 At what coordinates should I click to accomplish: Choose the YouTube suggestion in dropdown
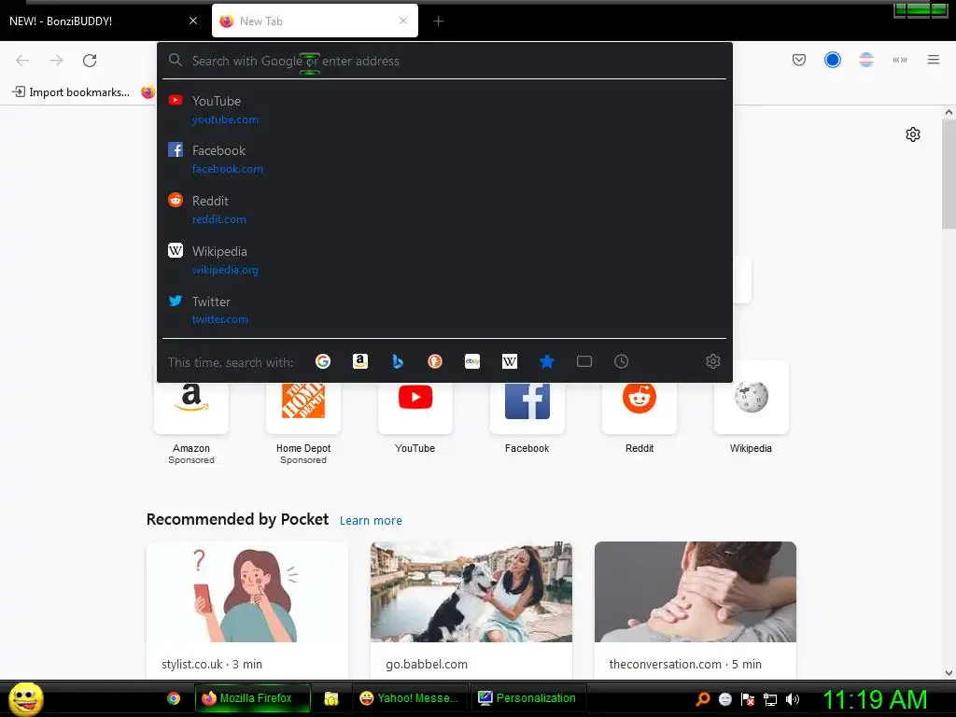444,110
